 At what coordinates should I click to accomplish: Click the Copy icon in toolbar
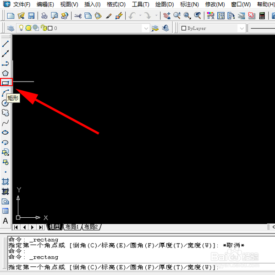(88, 16)
